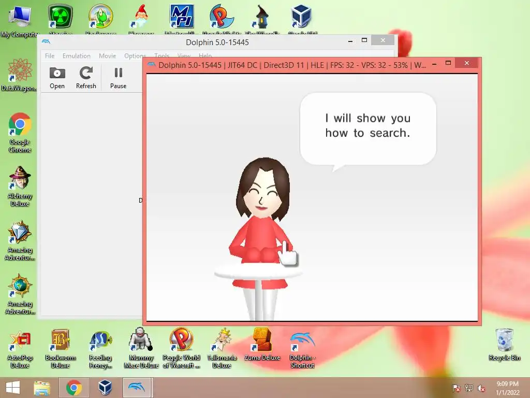Select the Mummy Maze Deluxe icon
The image size is (530, 398).
coord(141,348)
